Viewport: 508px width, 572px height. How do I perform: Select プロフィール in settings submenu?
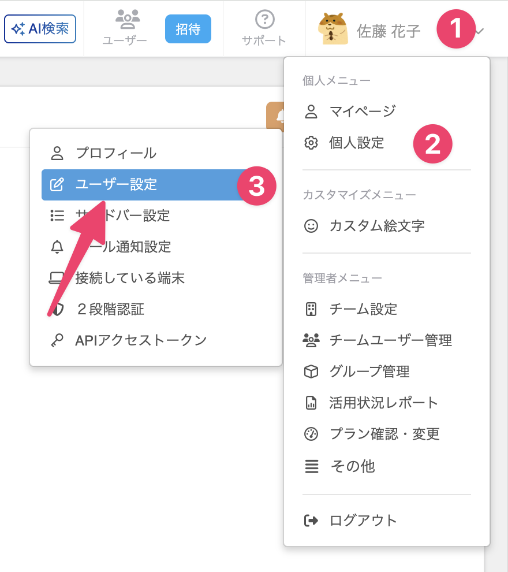pyautogui.click(x=156, y=153)
